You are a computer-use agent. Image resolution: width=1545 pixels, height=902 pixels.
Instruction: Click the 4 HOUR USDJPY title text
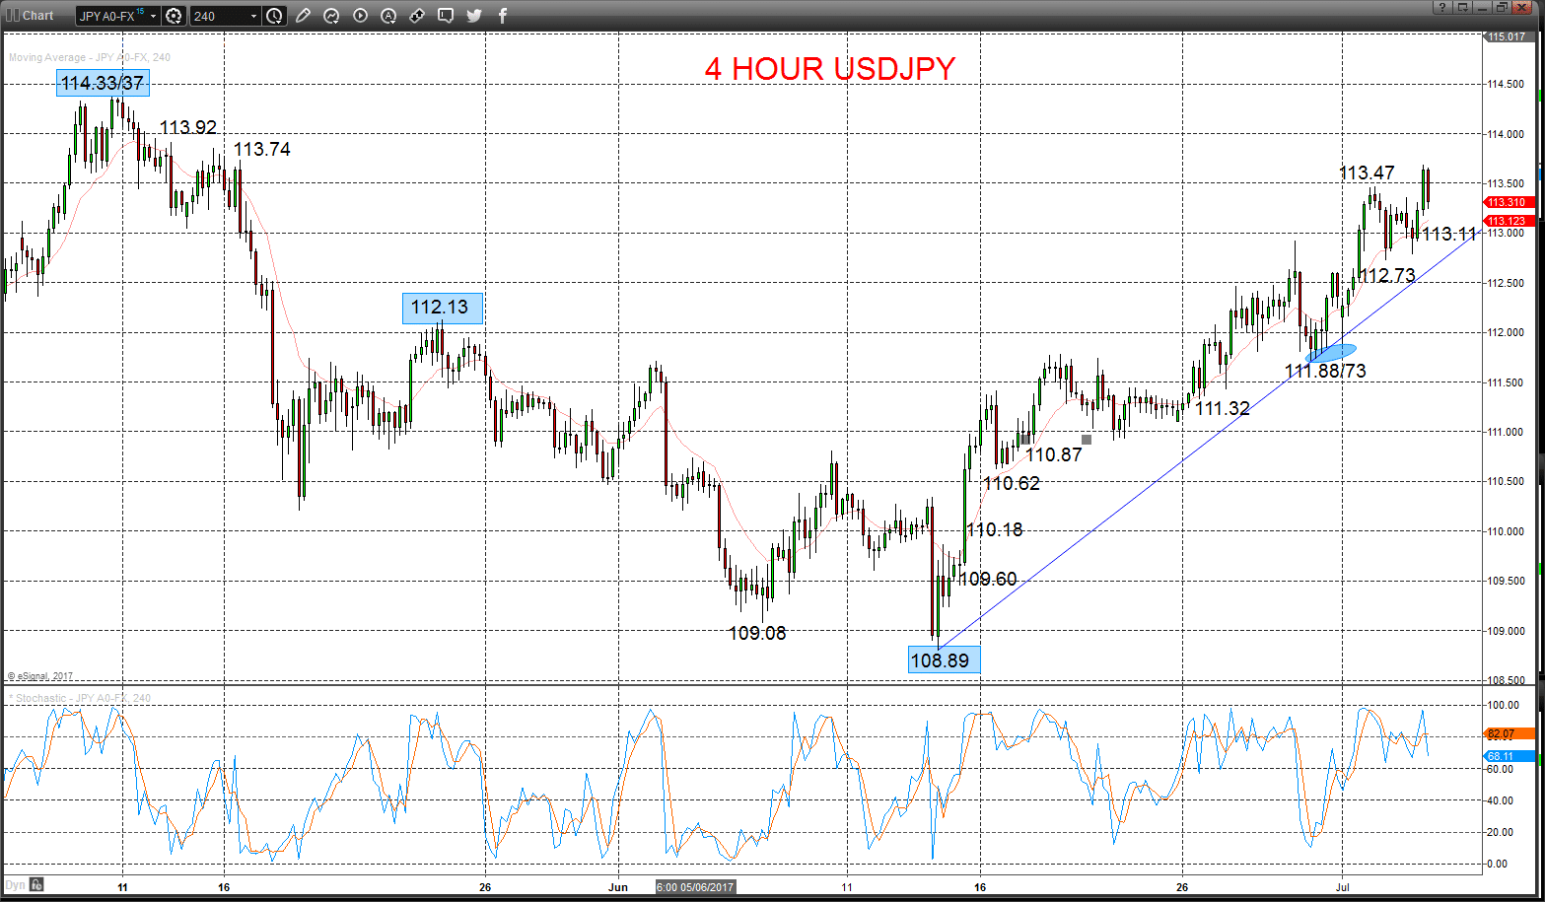(830, 68)
